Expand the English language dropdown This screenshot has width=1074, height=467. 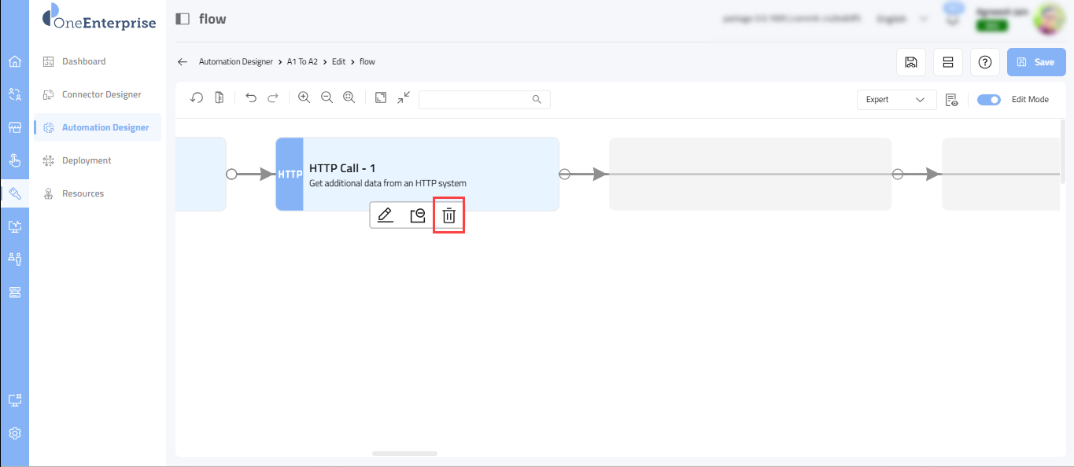click(x=901, y=19)
